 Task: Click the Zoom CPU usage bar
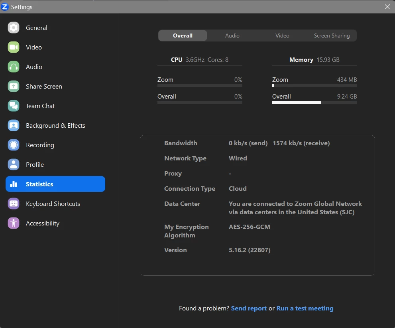tap(200, 85)
